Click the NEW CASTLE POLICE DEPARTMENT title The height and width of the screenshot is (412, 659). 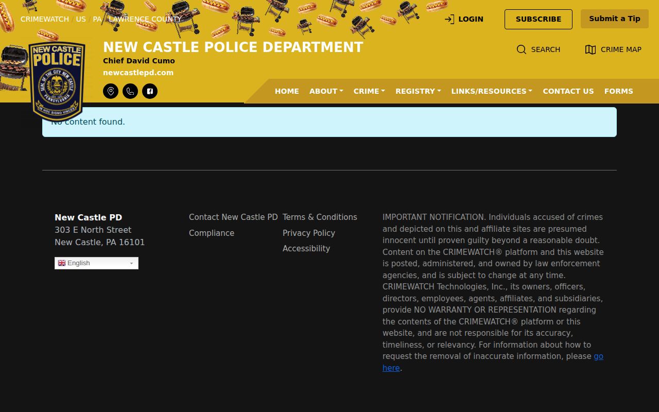[233, 47]
